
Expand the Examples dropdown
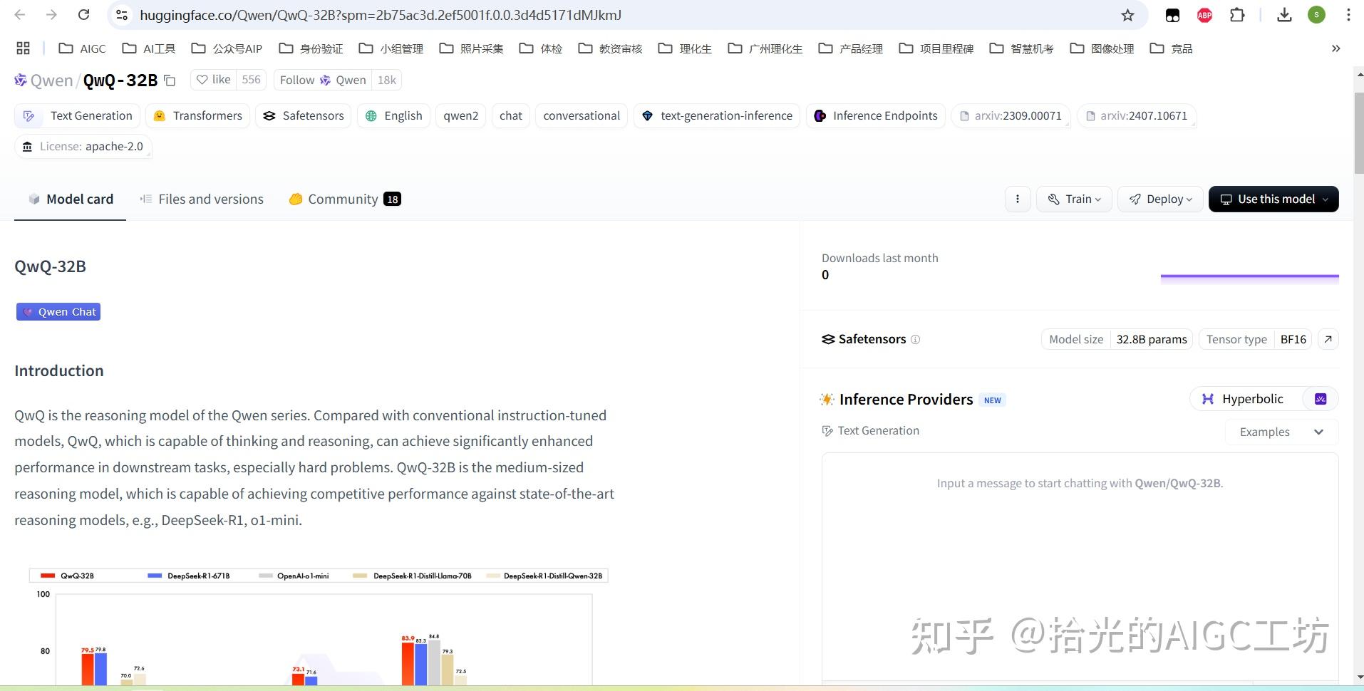coord(1280,432)
